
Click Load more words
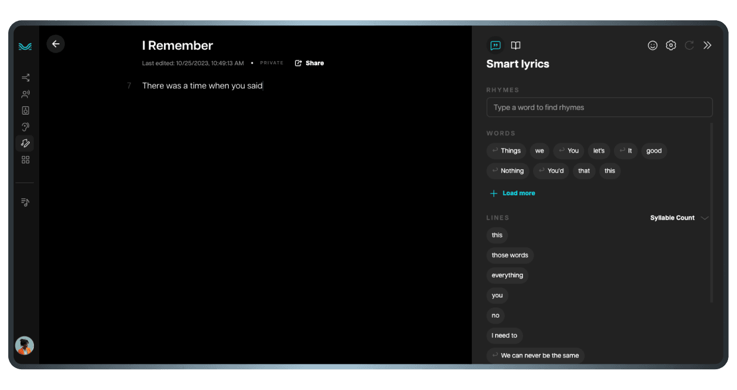click(512, 194)
